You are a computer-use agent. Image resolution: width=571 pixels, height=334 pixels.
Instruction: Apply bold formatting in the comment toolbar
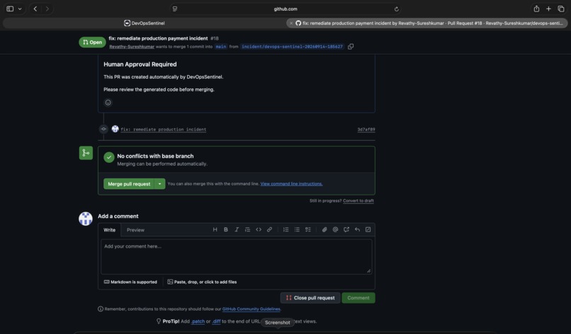click(x=226, y=229)
